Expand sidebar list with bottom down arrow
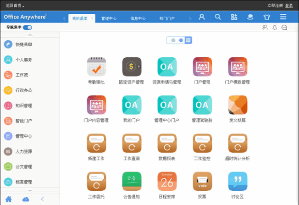Screen dimensions: 299x205 point(30,190)
